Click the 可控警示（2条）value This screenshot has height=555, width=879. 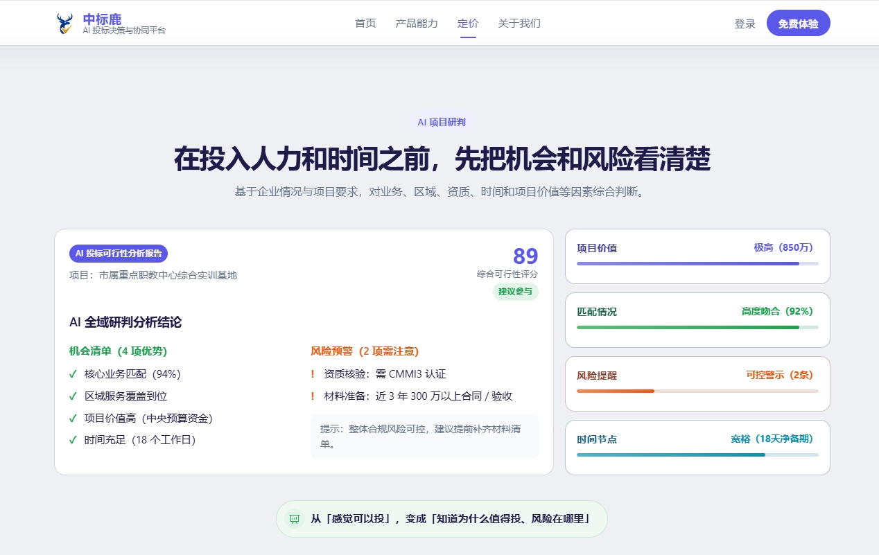[x=782, y=376]
